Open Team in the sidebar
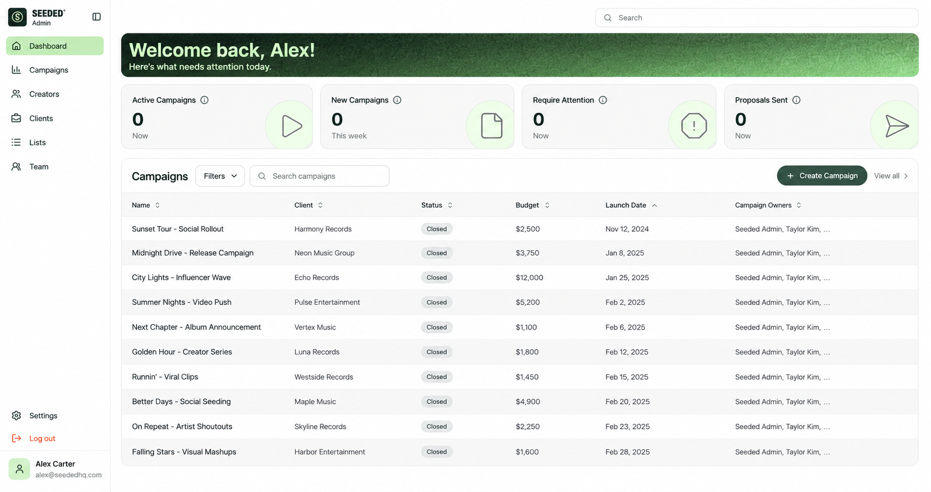The width and height of the screenshot is (931, 492). [x=55, y=167]
